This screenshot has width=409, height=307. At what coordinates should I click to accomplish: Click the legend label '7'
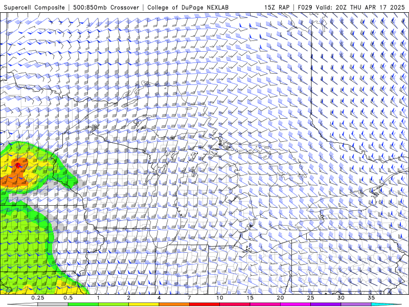[x=189, y=298]
